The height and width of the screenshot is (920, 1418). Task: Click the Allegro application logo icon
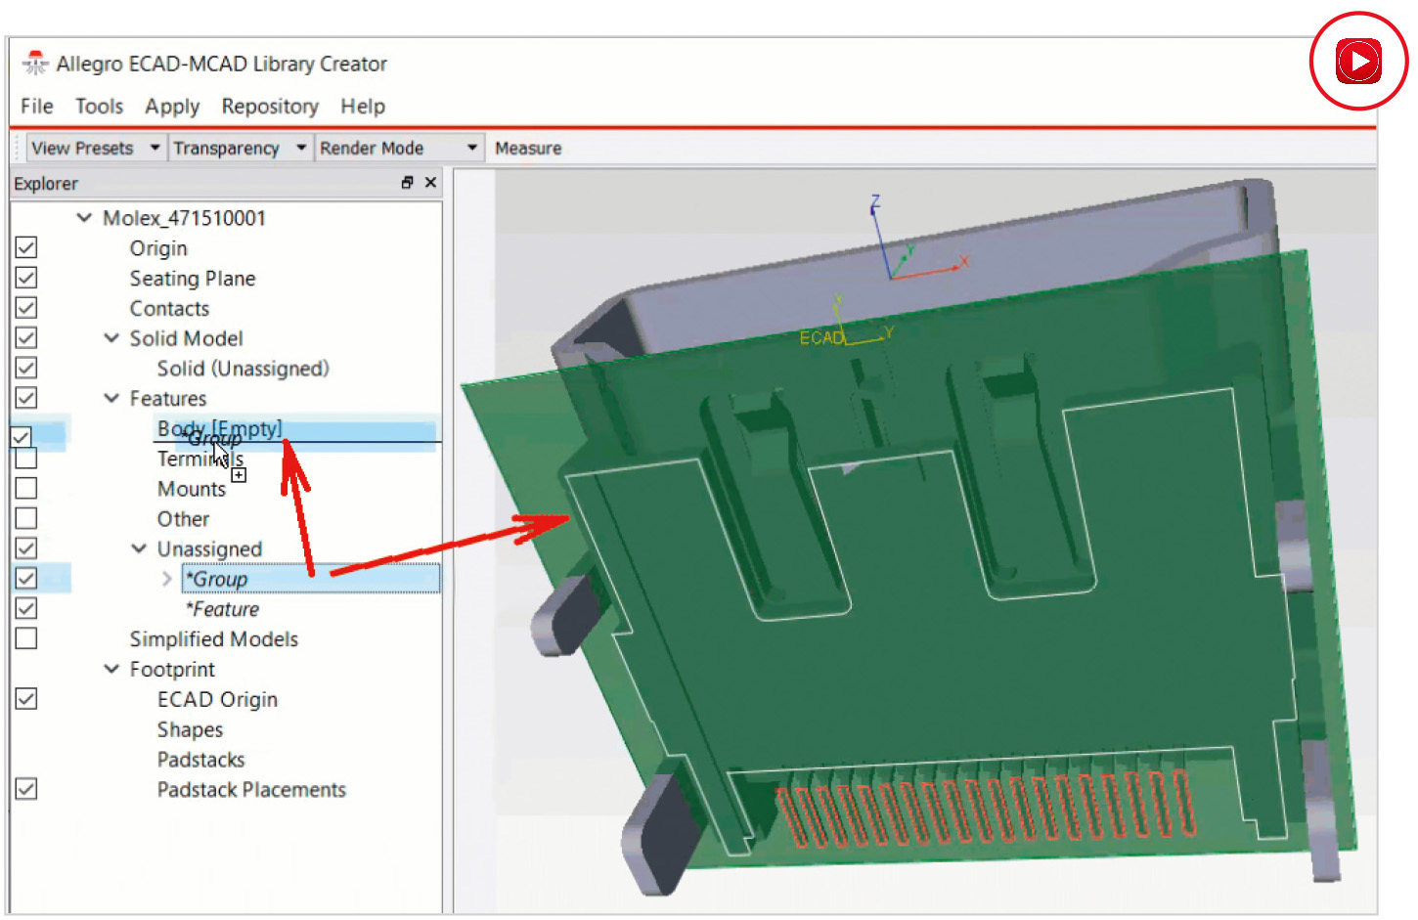[35, 64]
